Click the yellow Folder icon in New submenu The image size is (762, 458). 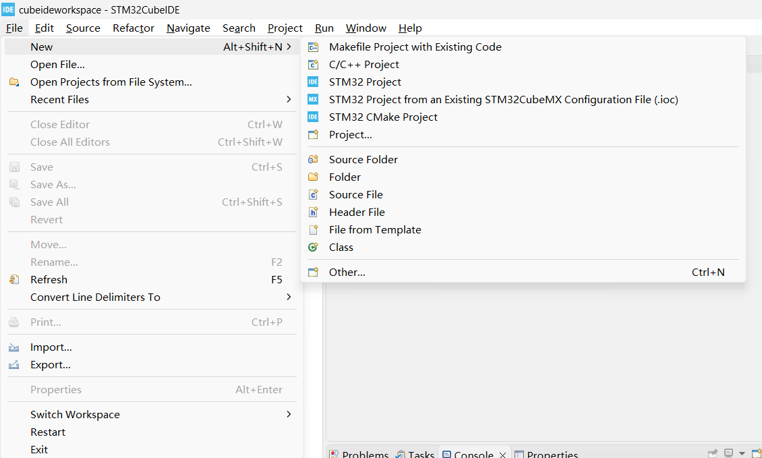(x=313, y=177)
